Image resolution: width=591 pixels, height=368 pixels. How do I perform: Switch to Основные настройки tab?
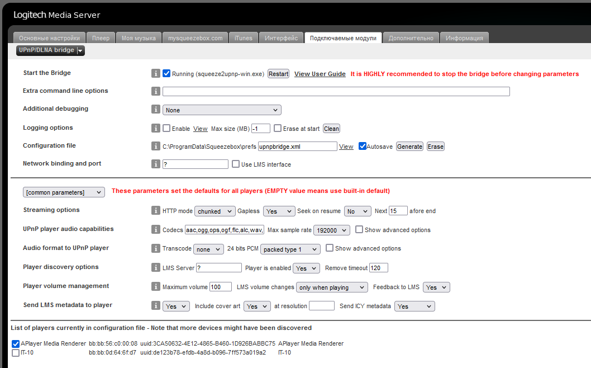pos(49,37)
